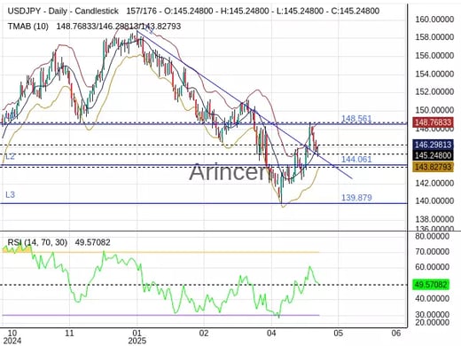Click the RSI (14, 70, 30) indicator label
The width and height of the screenshot is (461, 346).
[x=37, y=242]
